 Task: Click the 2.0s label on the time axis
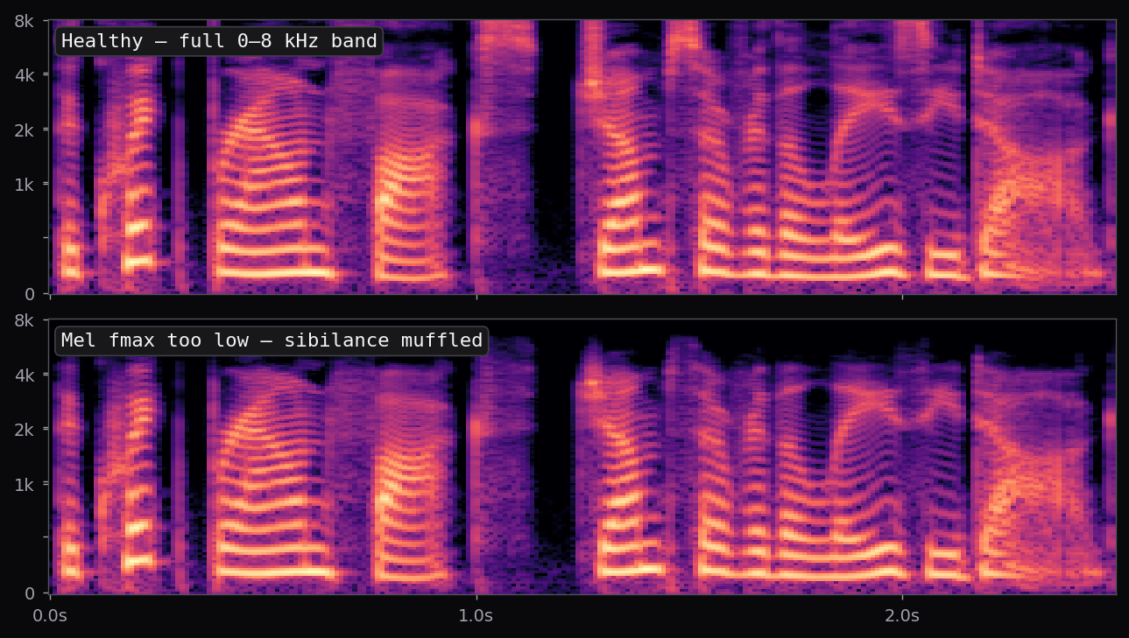tap(902, 615)
